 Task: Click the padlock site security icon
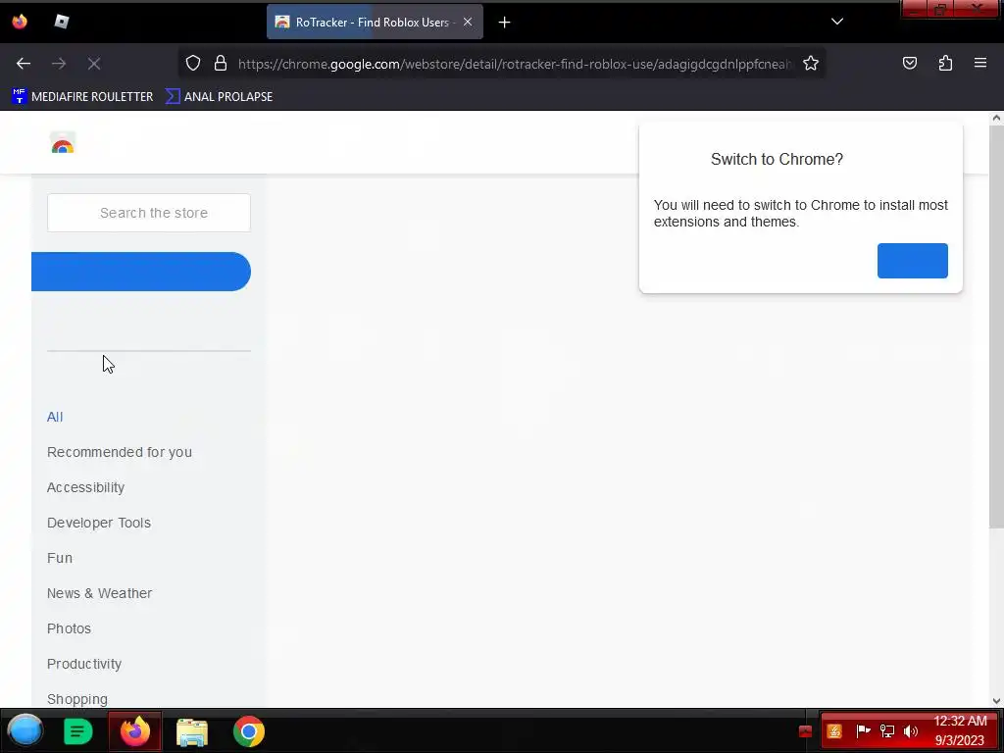[221, 64]
